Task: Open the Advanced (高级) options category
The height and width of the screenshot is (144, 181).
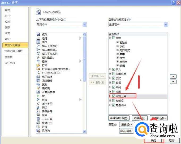Action: (7, 39)
